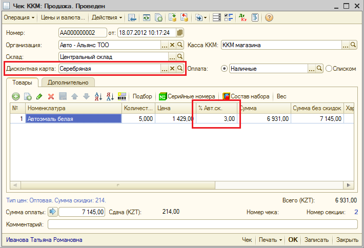
Task: Open the calendar picker beside the date
Action: 180,33
